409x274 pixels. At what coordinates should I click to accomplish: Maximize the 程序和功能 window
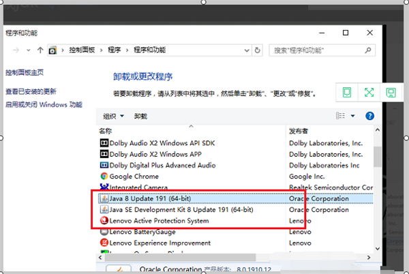(346, 33)
